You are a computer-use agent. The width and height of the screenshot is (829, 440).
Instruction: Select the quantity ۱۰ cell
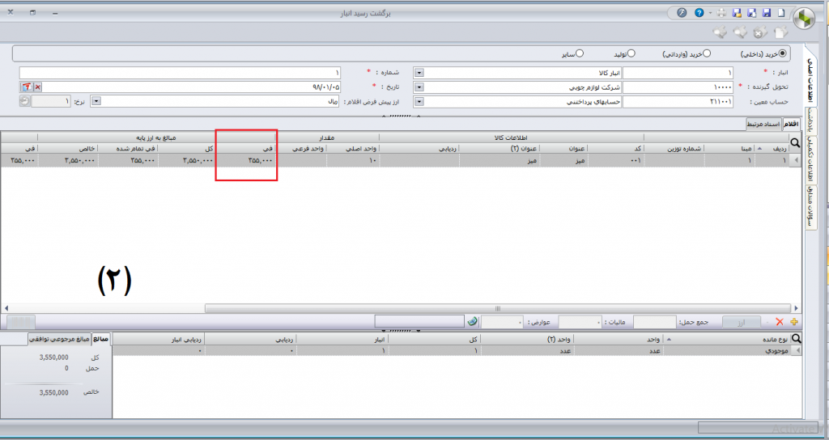click(x=353, y=160)
